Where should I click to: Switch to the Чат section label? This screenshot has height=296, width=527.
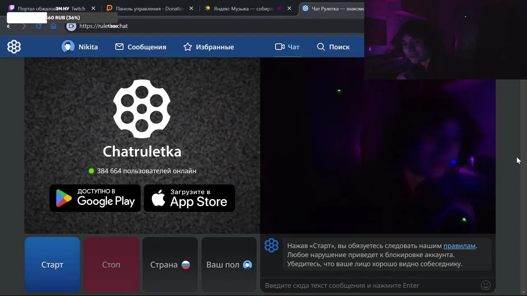click(294, 47)
